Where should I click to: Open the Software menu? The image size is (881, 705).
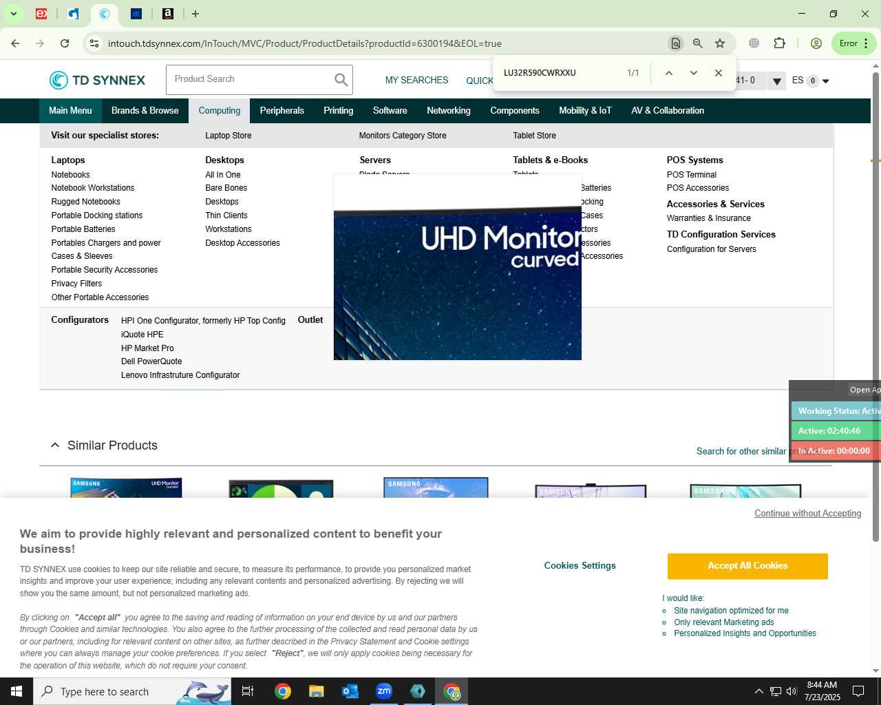(x=390, y=111)
